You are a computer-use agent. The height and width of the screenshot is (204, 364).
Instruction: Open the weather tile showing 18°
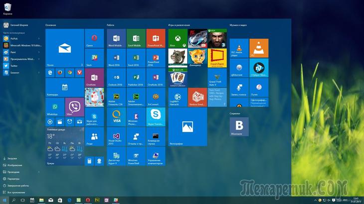coord(65,146)
